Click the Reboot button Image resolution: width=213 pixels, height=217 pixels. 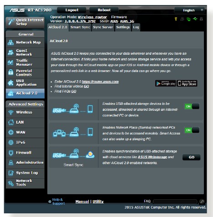(104, 10)
